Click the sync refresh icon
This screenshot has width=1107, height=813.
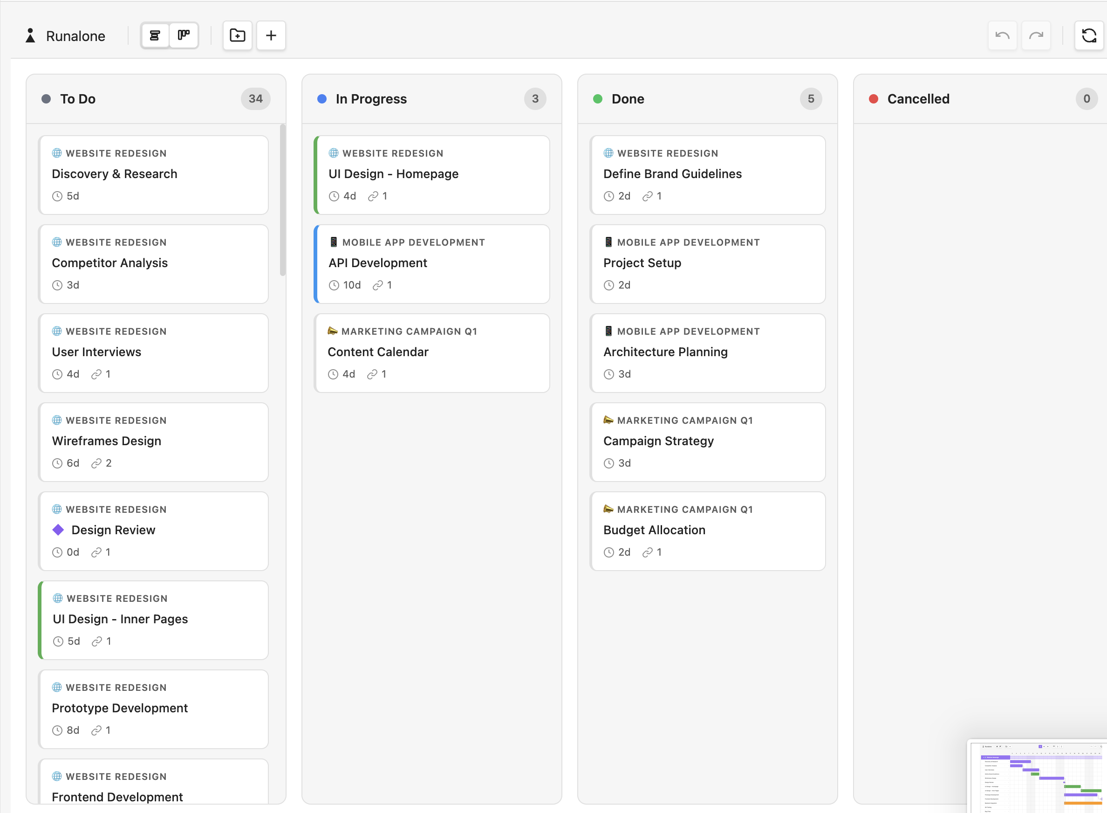tap(1089, 35)
